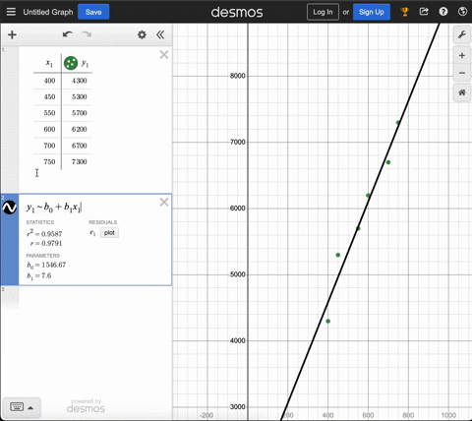Open the graph settings wrench

click(x=462, y=34)
